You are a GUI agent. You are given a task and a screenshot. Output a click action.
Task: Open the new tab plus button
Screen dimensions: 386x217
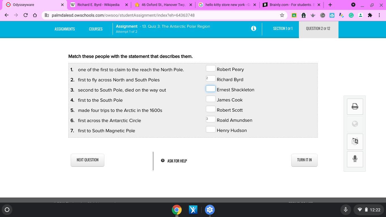pos(330,5)
